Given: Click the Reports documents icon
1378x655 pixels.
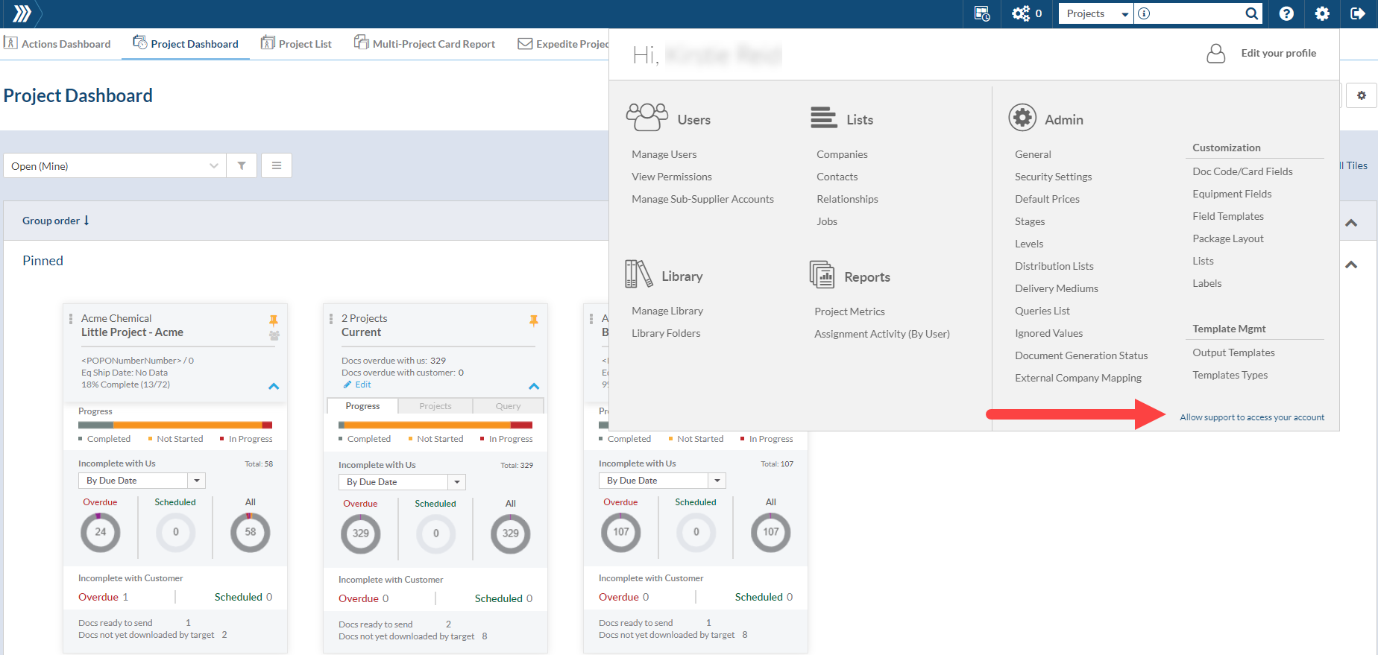Looking at the screenshot, I should coord(822,275).
